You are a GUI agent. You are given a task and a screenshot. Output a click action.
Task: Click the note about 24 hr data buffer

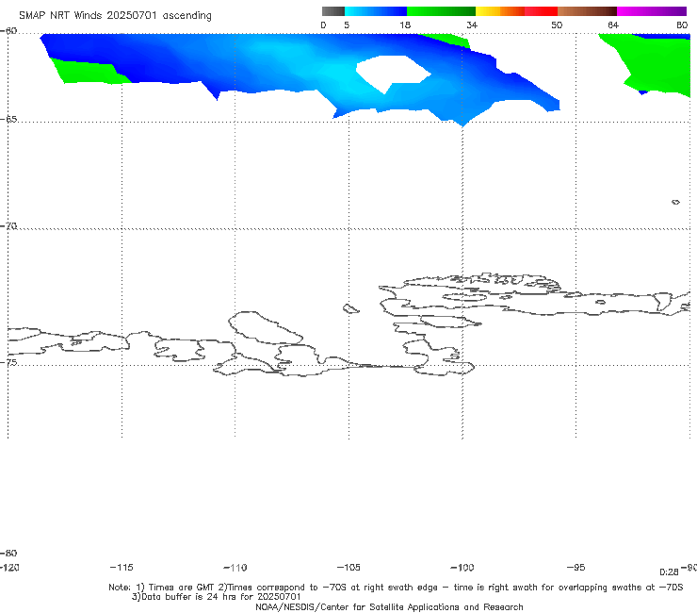click(x=216, y=597)
